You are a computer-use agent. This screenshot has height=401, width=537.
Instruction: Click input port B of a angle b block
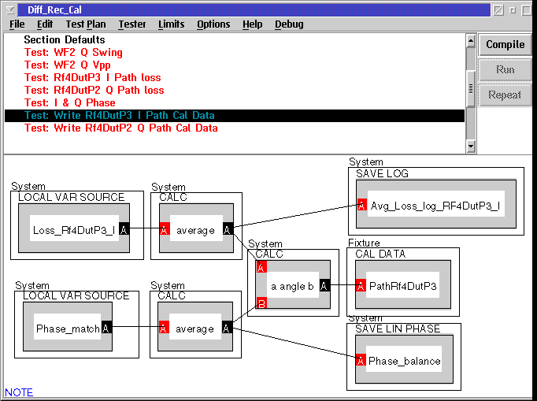click(261, 303)
